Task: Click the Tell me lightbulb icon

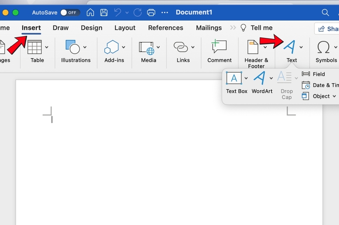Action: click(243, 28)
